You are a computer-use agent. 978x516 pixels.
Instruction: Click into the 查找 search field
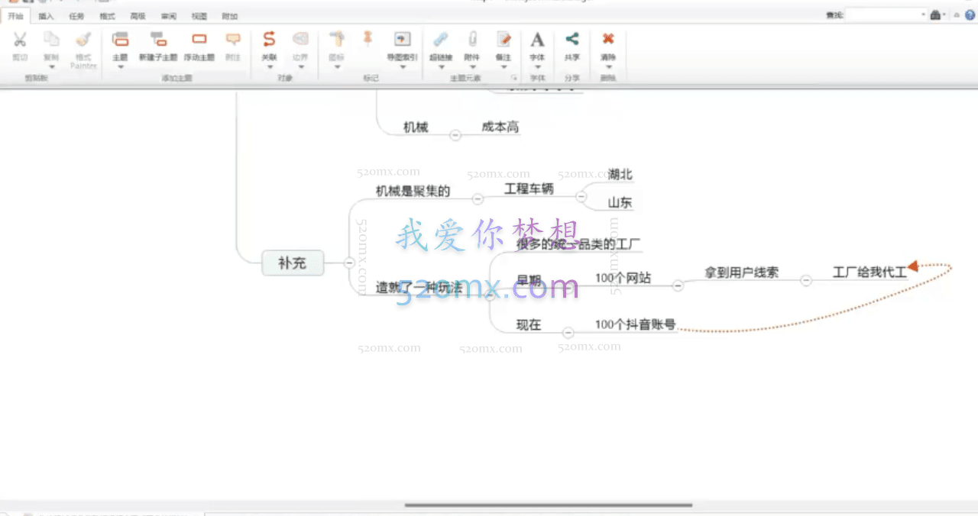coord(885,15)
